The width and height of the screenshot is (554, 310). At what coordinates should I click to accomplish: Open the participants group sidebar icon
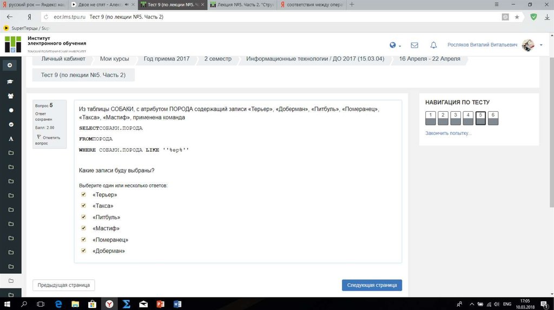click(x=11, y=96)
